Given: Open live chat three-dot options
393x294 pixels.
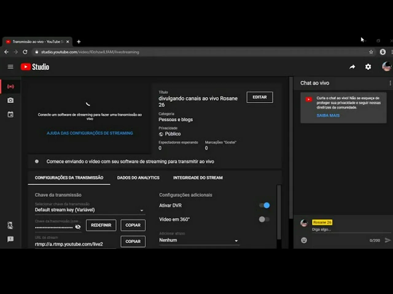Looking at the screenshot, I should (390, 83).
